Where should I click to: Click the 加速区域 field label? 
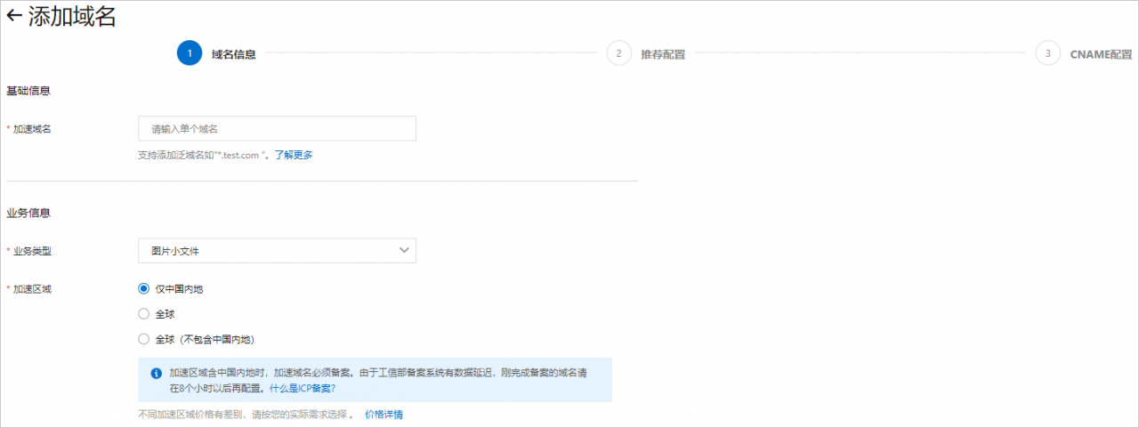32,289
